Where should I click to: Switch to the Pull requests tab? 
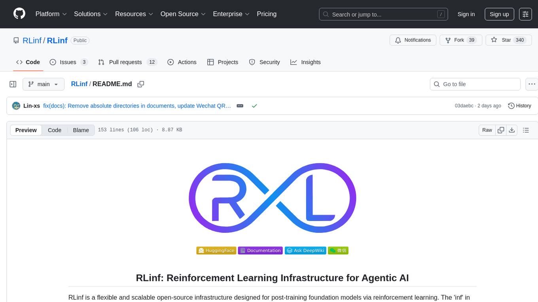click(x=127, y=62)
